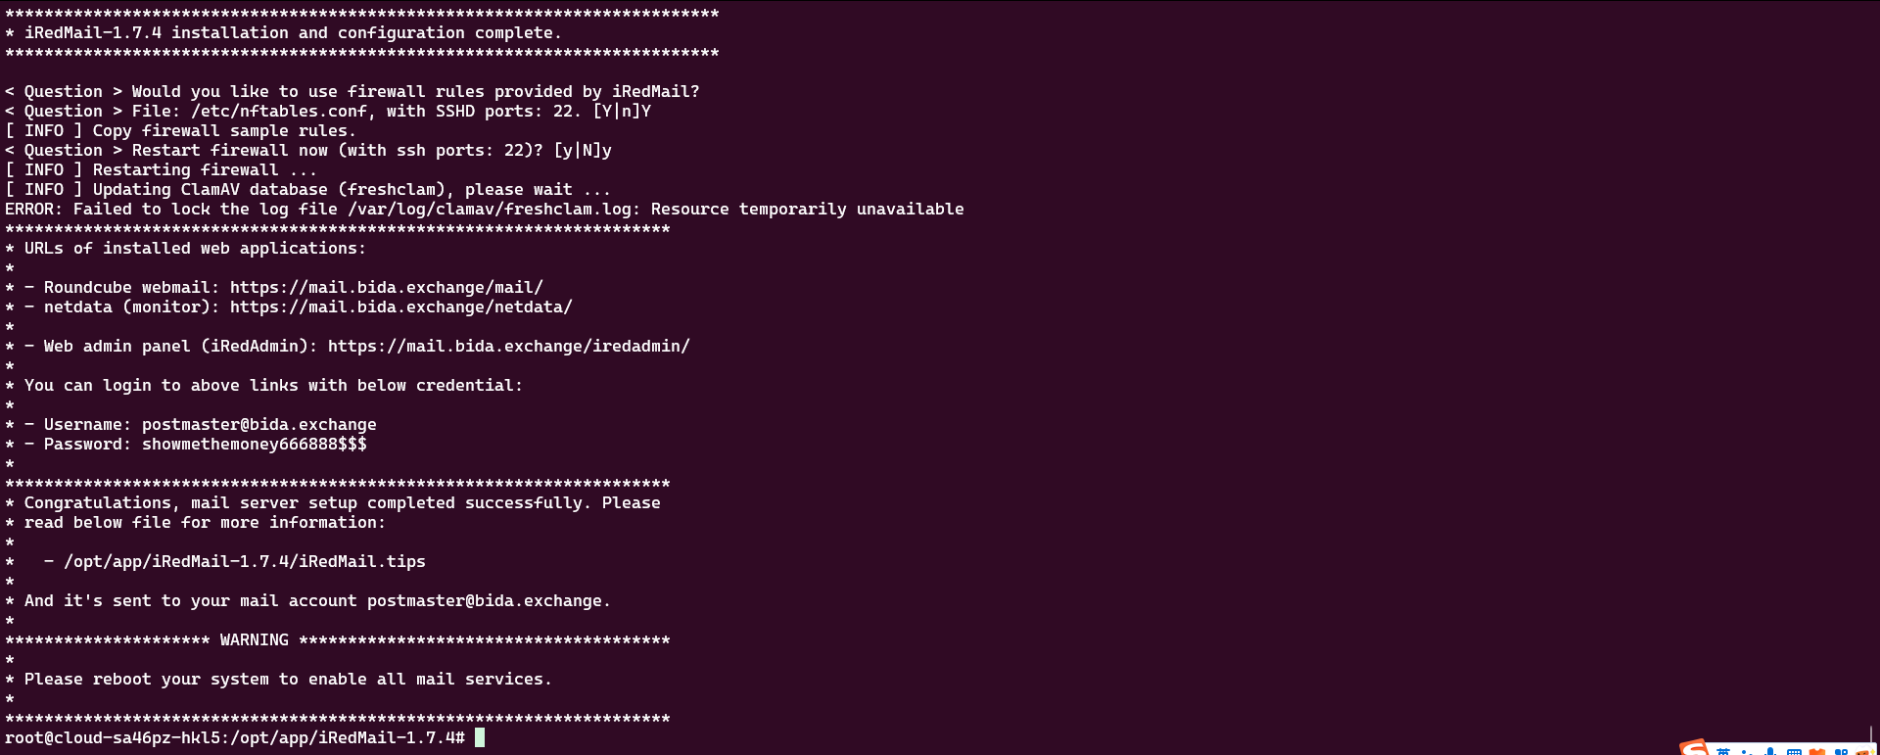Open the IME toolbox grid icon
Screen dimensions: 1880x755
pos(1841,751)
